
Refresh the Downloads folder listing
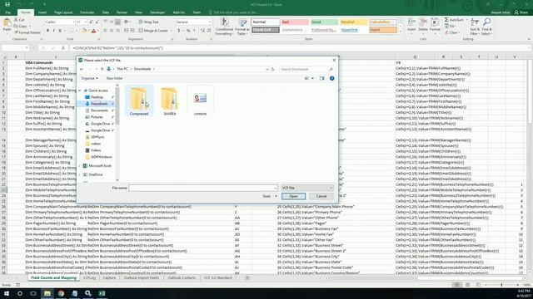point(272,69)
